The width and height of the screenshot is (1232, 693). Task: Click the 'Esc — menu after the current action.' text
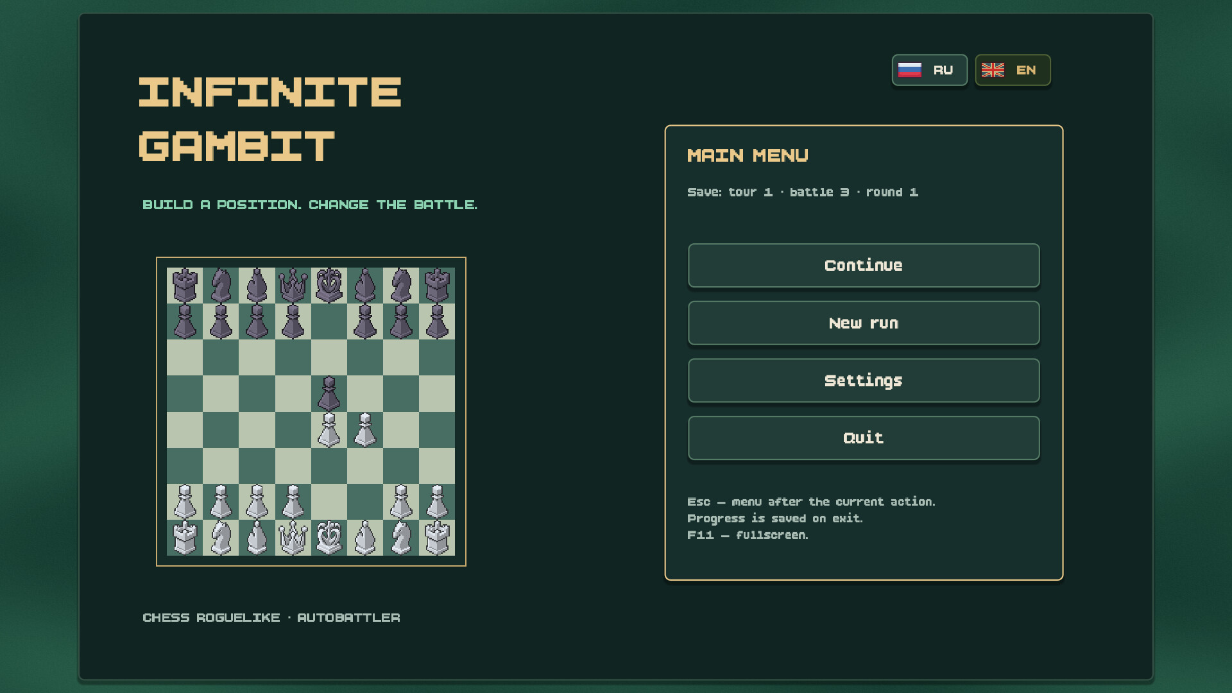[811, 502]
